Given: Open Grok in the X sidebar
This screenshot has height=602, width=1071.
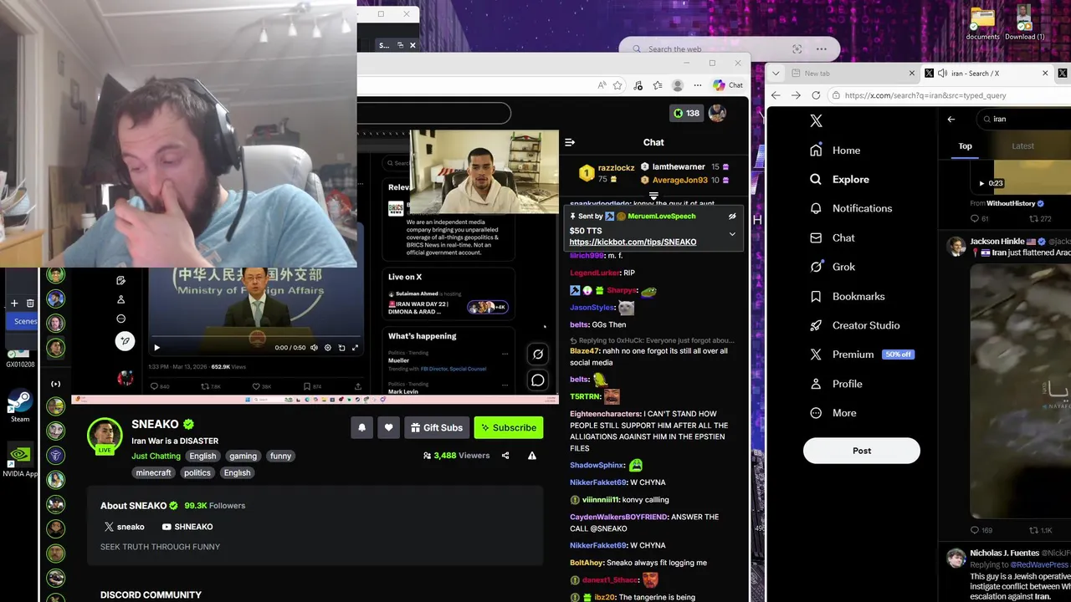Looking at the screenshot, I should (x=833, y=267).
